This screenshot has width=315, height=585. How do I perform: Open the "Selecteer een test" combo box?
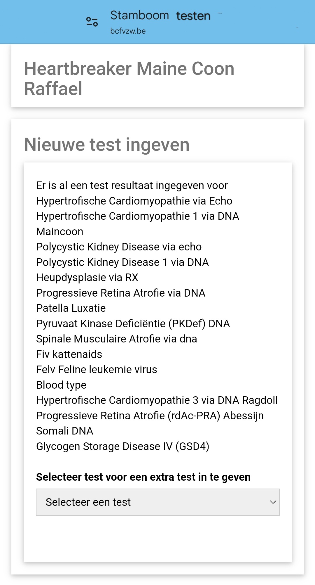(157, 502)
